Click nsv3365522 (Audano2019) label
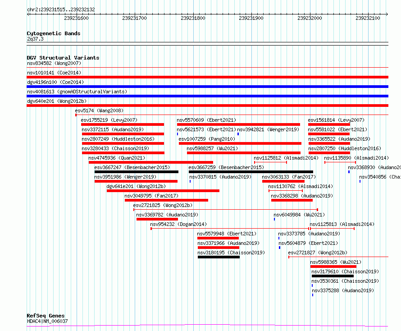The width and height of the screenshot is (401, 331). (339, 139)
